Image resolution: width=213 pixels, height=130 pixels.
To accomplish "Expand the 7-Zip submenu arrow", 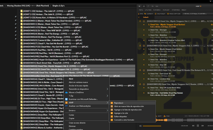I will pos(107,96).
